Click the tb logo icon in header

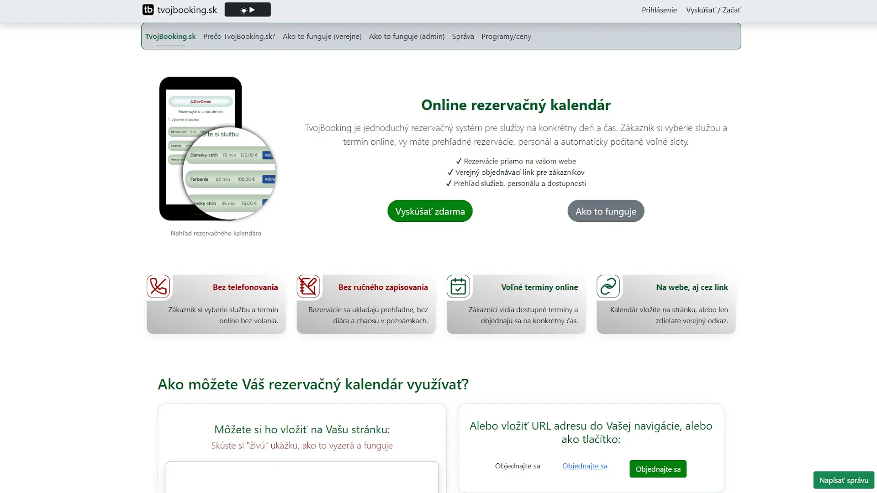click(x=148, y=10)
